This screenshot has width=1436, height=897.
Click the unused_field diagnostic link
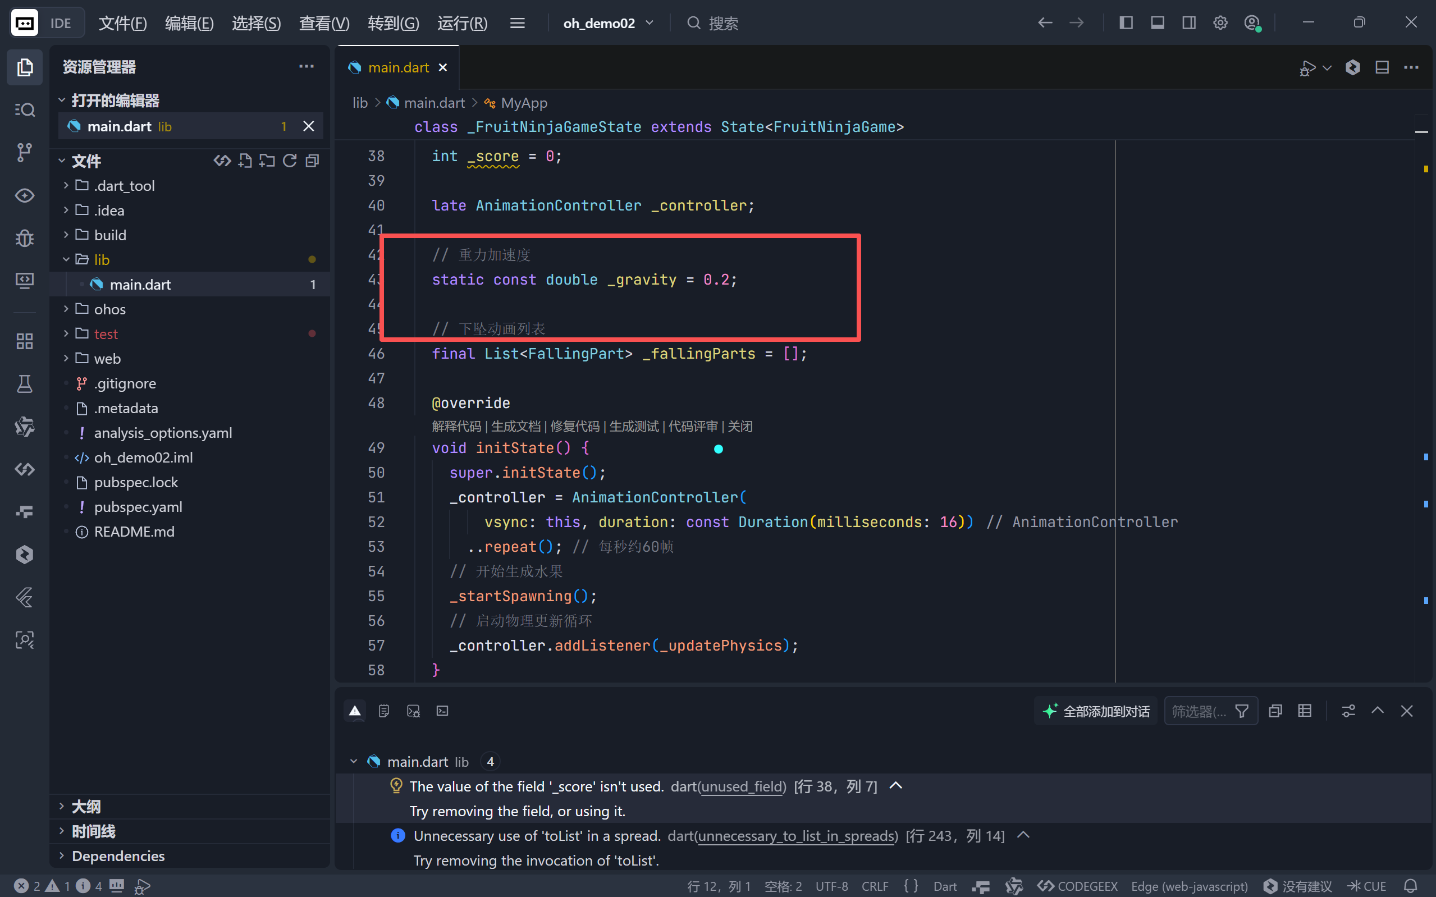[742, 786]
